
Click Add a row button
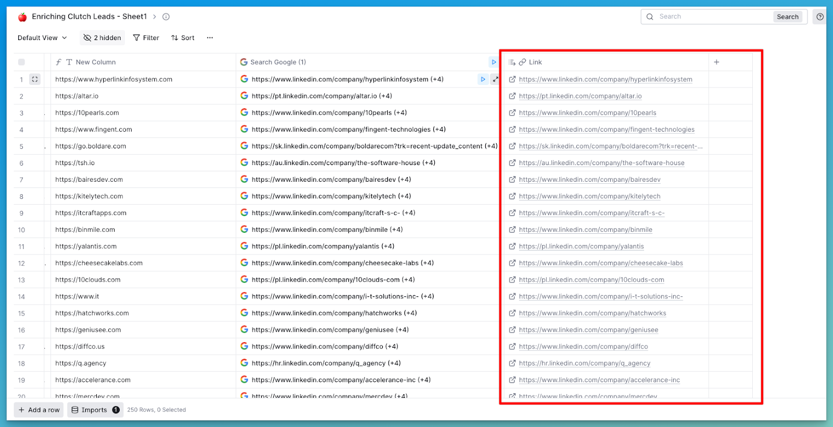click(39, 410)
